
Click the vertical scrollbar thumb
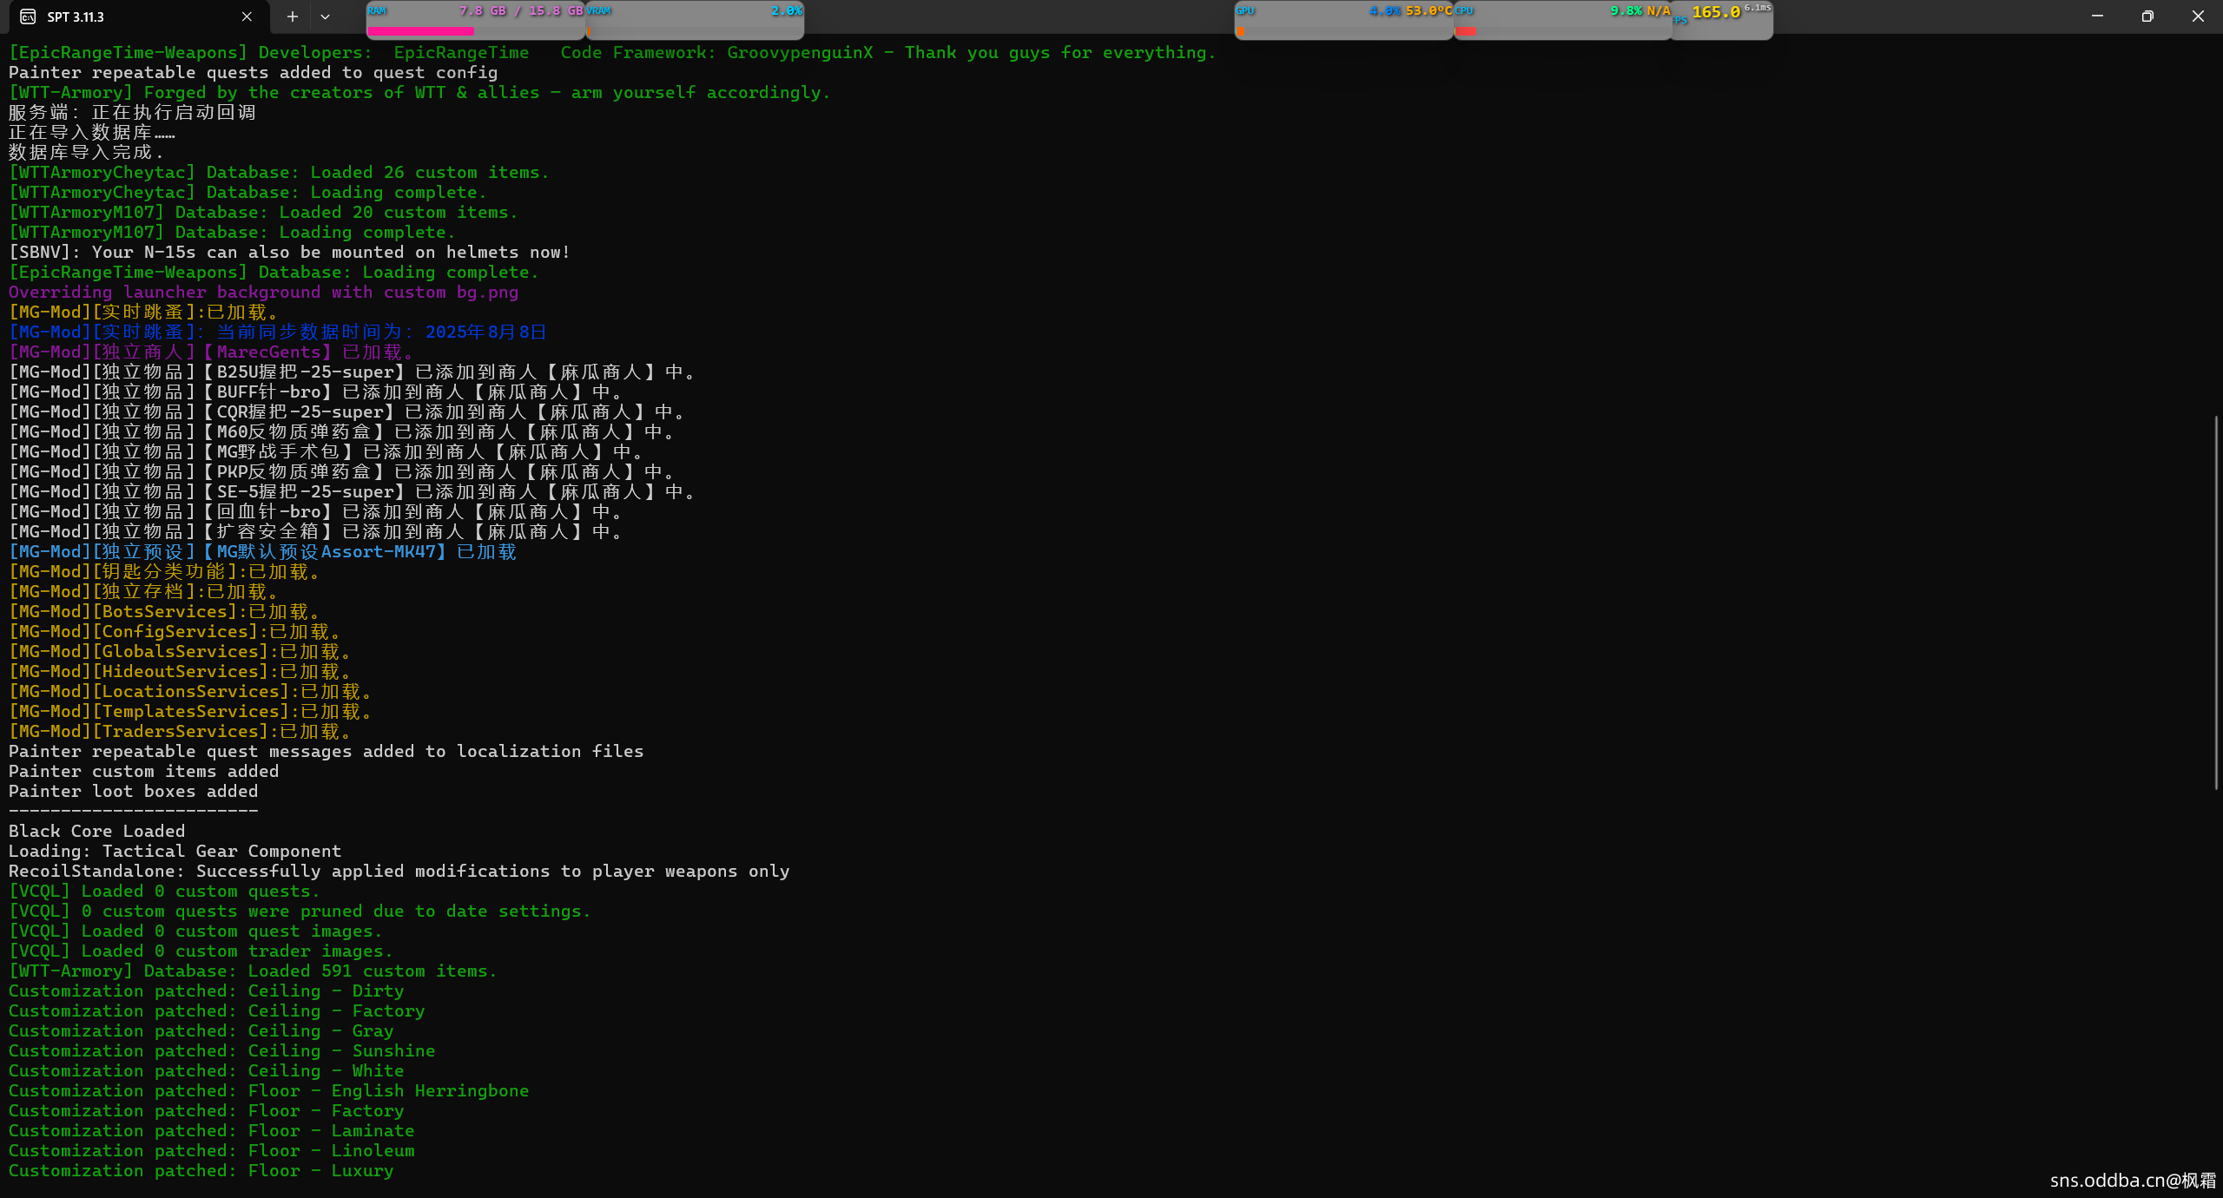tap(2215, 602)
